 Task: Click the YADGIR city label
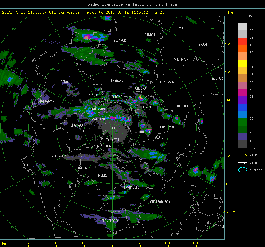pyautogui.click(x=204, y=44)
